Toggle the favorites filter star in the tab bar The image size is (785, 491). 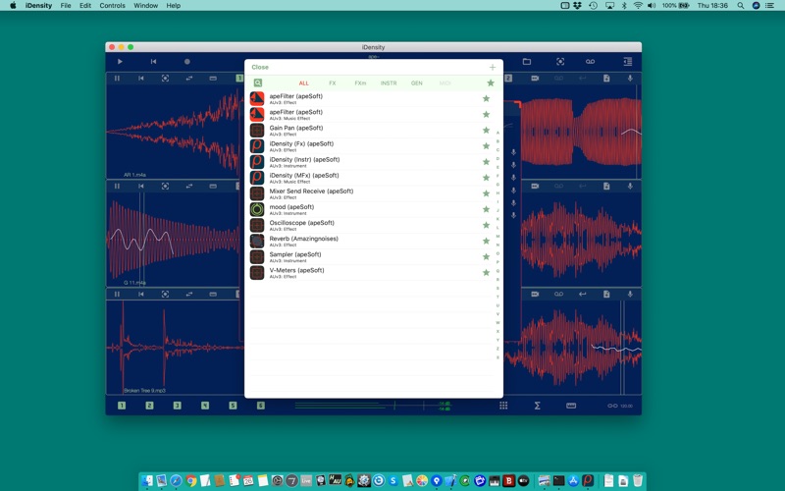(491, 83)
